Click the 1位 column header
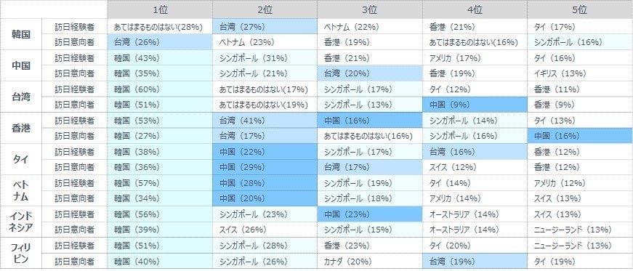This screenshot has height=271, width=633. point(160,9)
